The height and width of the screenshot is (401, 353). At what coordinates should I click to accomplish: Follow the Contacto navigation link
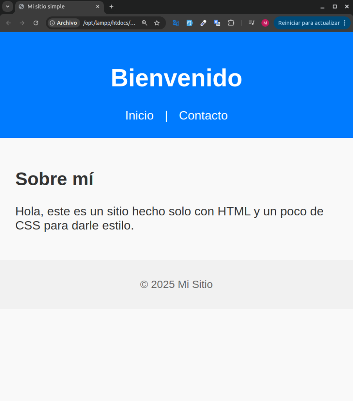pyautogui.click(x=203, y=116)
